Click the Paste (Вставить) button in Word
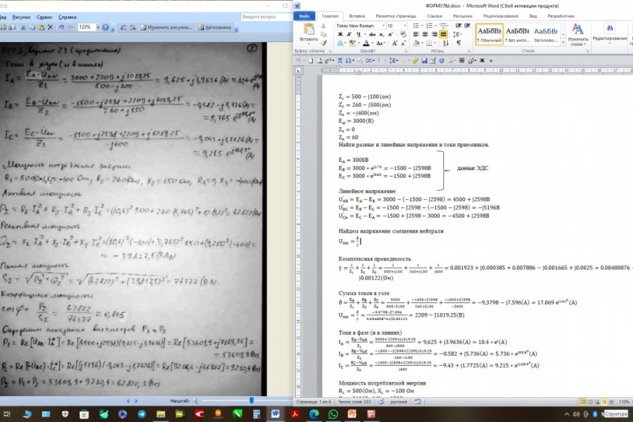The width and height of the screenshot is (633, 422). [309, 33]
